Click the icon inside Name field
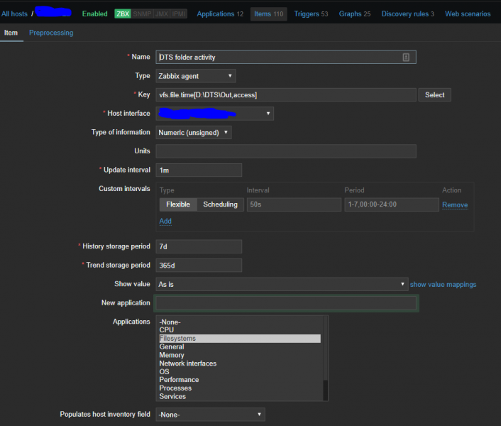The image size is (501, 426). click(x=406, y=58)
